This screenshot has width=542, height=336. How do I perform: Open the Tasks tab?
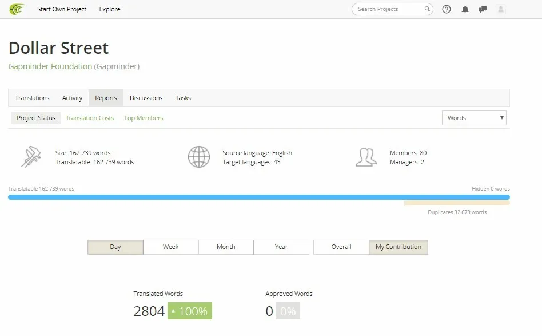point(183,98)
